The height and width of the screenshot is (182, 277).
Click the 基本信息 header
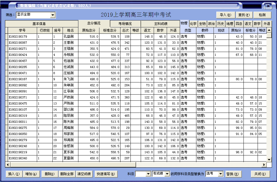pos(42,24)
